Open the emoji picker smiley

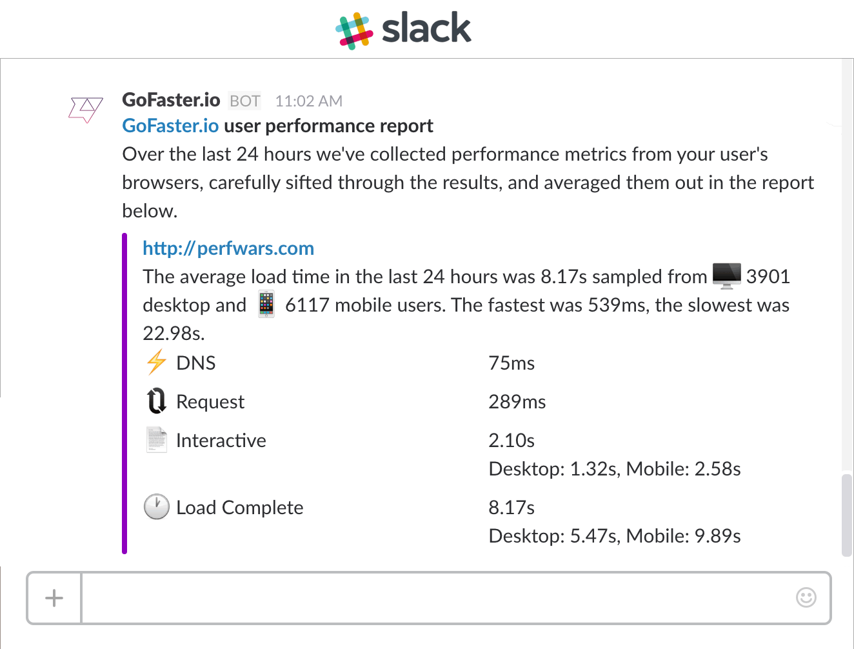806,597
